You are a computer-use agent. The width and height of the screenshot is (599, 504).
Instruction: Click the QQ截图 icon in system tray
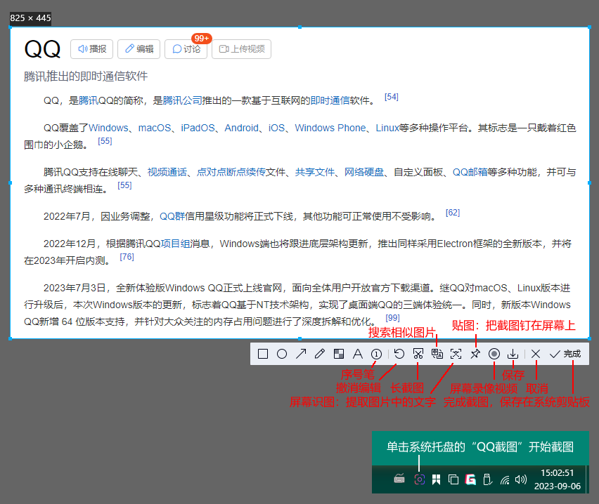coord(419,479)
